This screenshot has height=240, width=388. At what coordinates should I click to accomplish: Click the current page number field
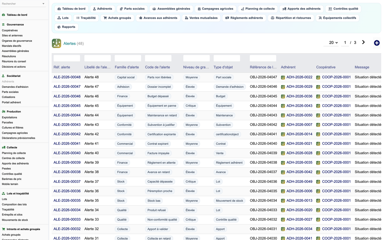click(x=345, y=43)
